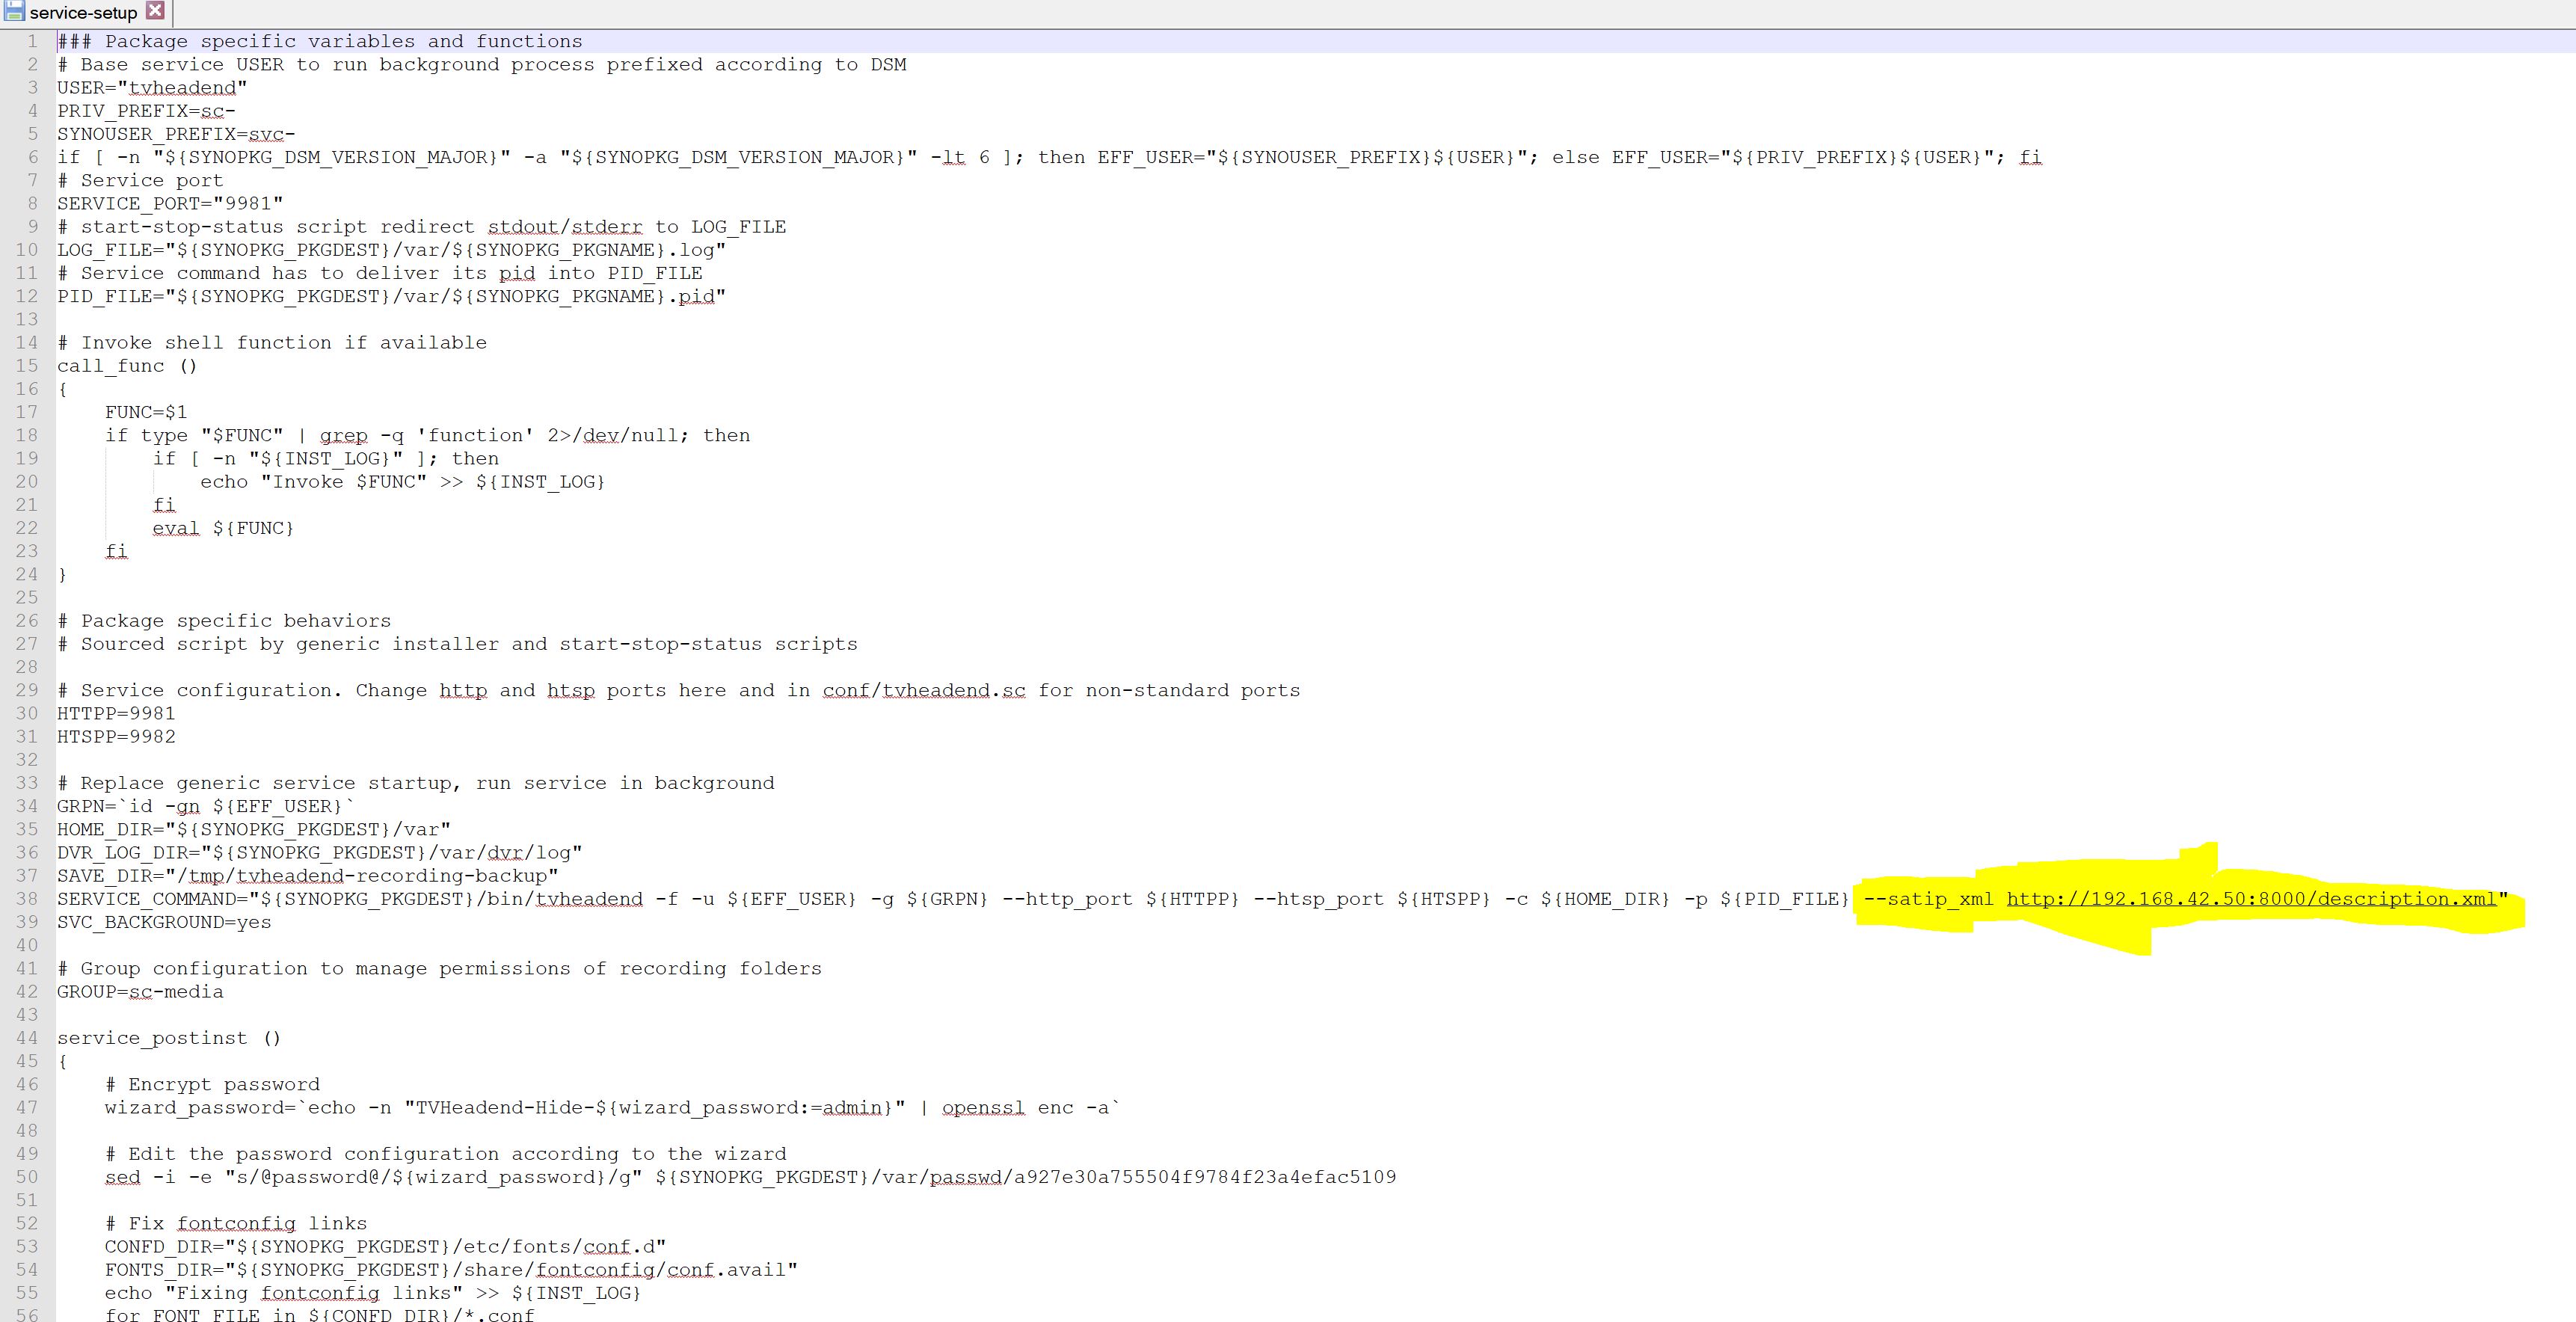Click the GRPN=`id -gn ${EFF_USER}` line
This screenshot has width=2576, height=1322.
point(206,807)
